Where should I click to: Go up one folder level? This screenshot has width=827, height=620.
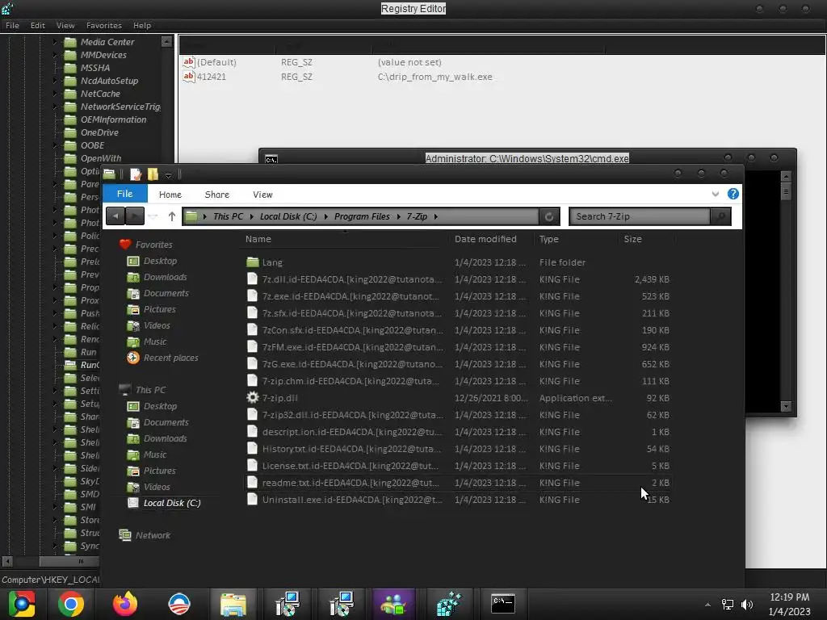coord(171,216)
